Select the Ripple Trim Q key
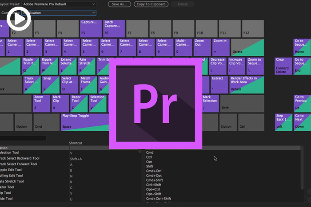311x207 pixels. (30, 66)
